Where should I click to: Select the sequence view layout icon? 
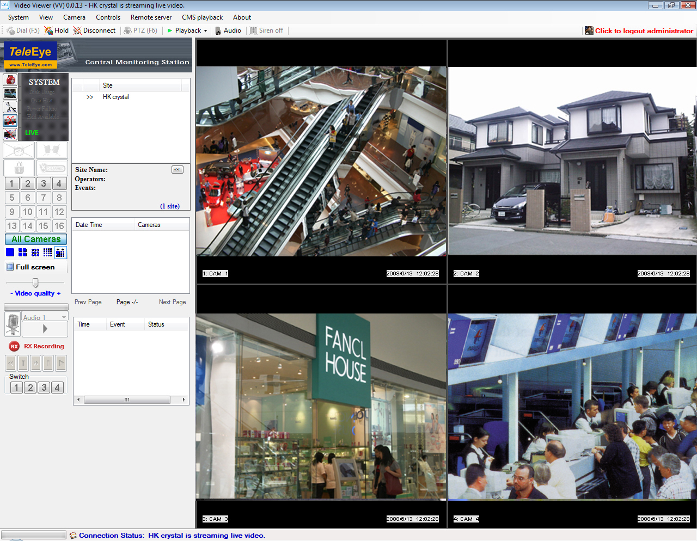tap(60, 253)
